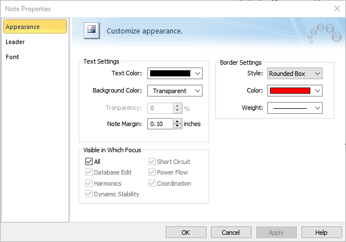Open the Help button
346x242 pixels.
pyautogui.click(x=321, y=233)
